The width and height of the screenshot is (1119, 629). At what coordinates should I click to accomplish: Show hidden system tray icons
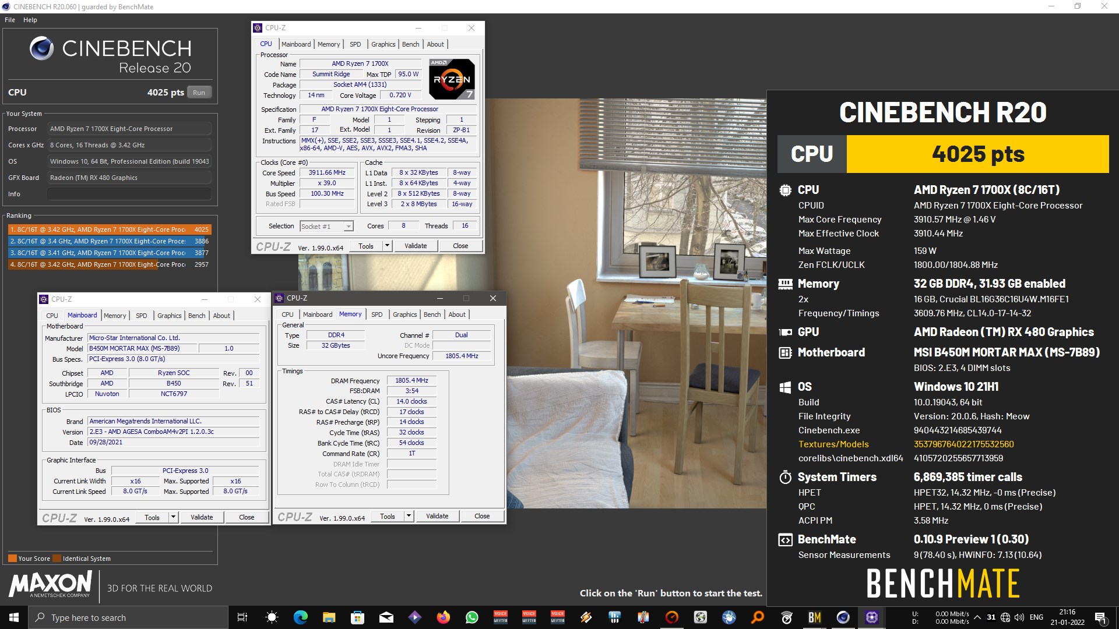(977, 617)
